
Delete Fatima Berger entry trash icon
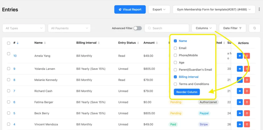(x=247, y=102)
